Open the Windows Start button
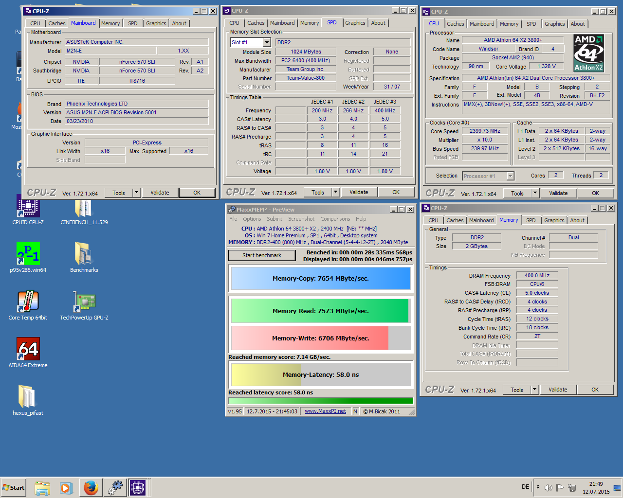Viewport: 623px width, 498px height. [x=14, y=488]
